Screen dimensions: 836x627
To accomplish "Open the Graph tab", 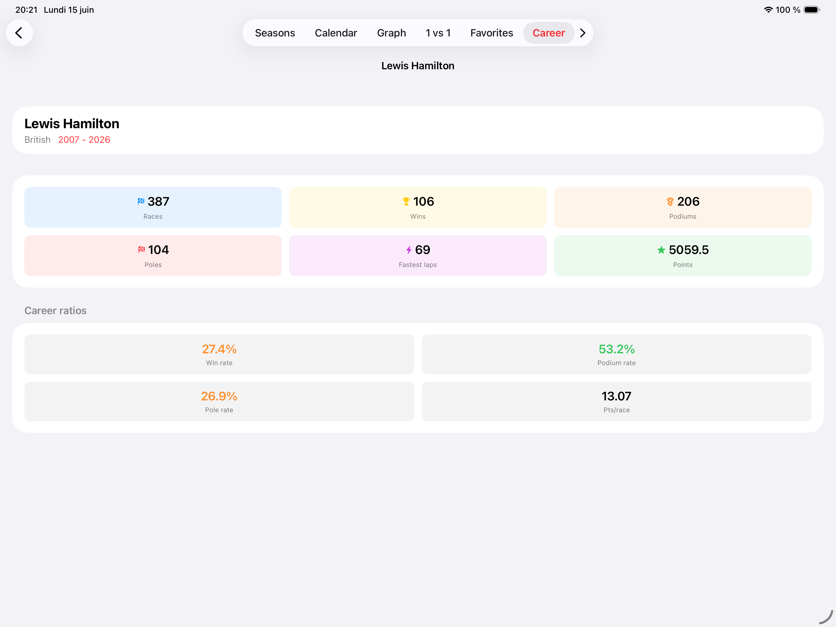I will pos(391,33).
